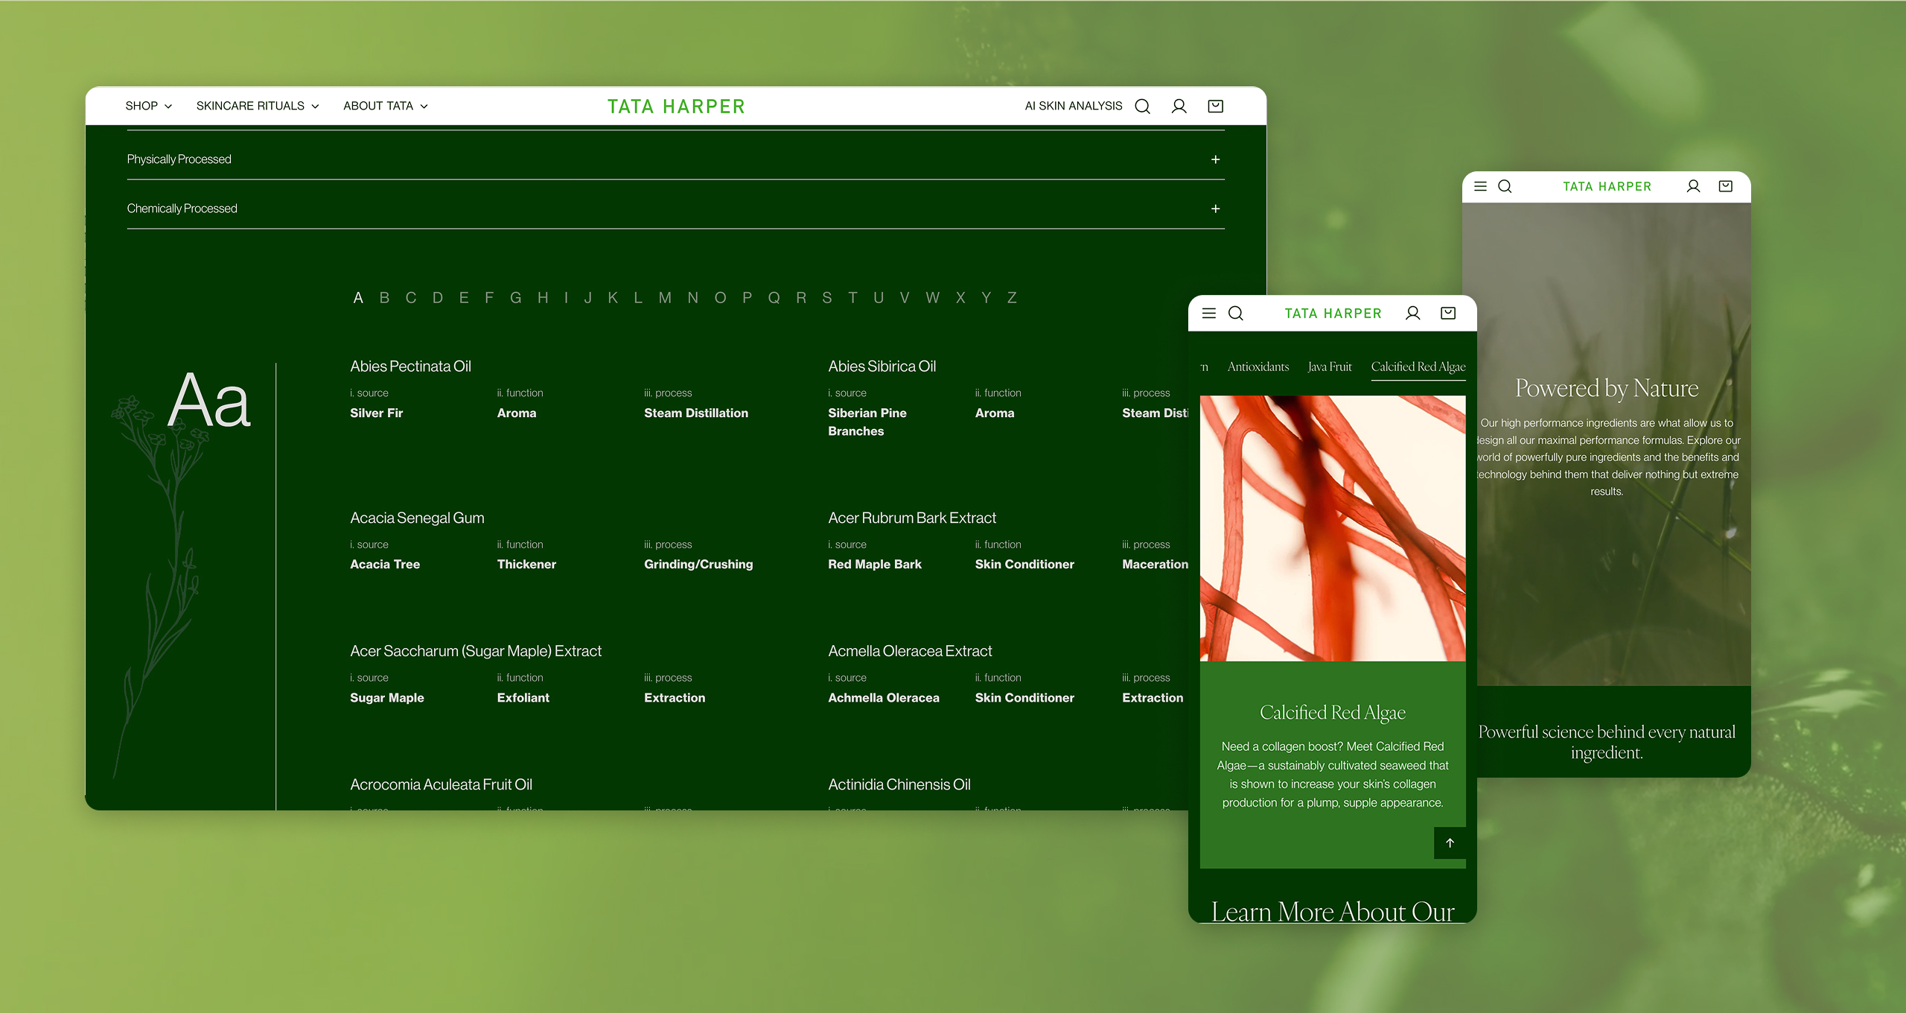Jump to letter A in alphabet index

coord(357,298)
